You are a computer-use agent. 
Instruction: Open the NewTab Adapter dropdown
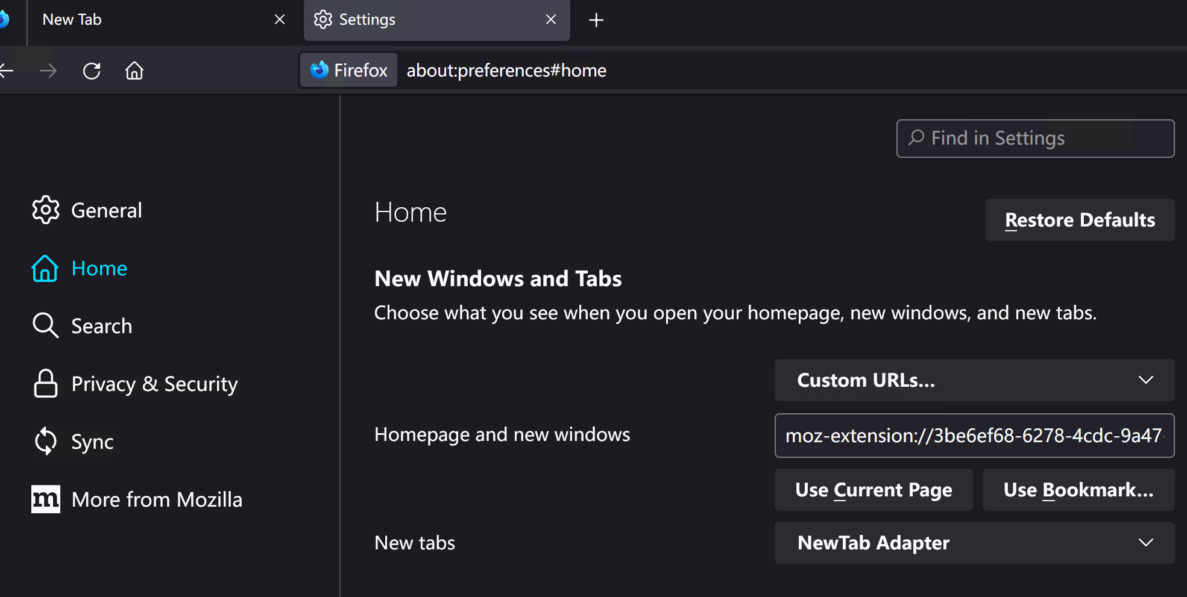coord(974,543)
